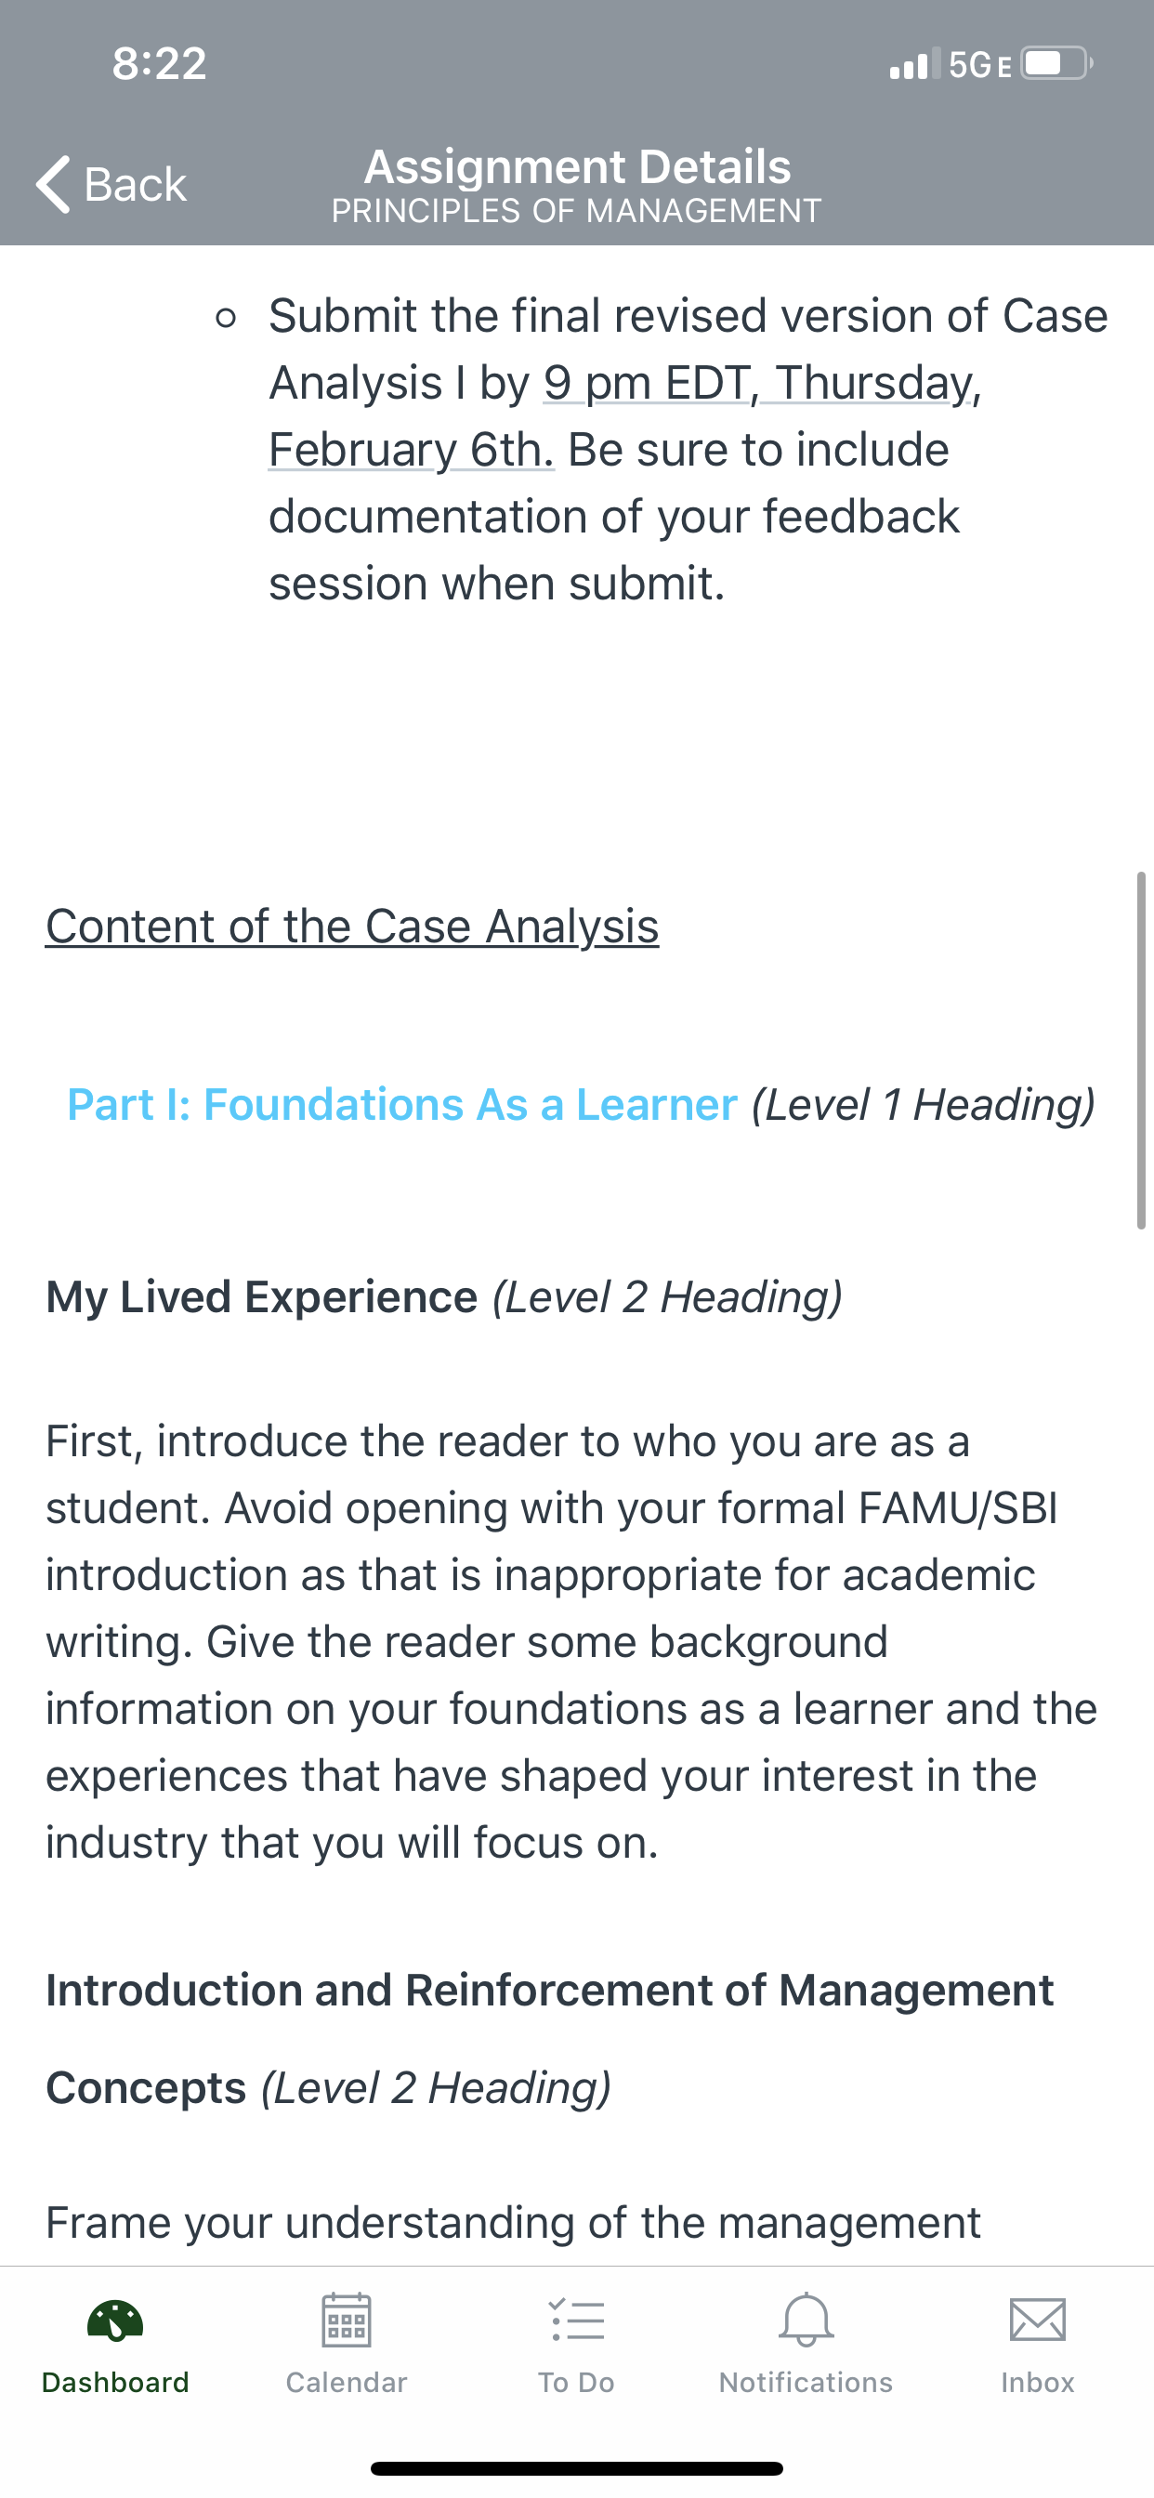Switch to the Inbox tab label
Screen dimensions: 1154x2498
coord(1038,2383)
